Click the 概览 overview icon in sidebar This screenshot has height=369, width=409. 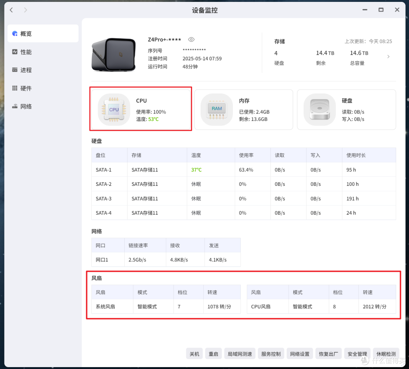15,33
